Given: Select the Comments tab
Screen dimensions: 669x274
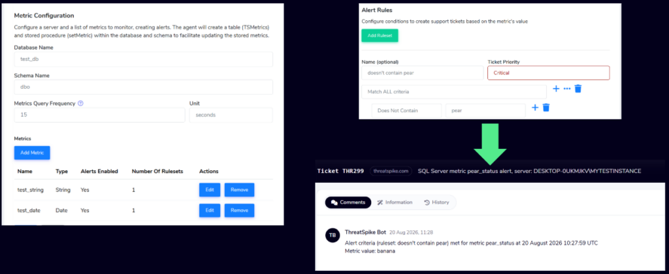Looking at the screenshot, I should point(348,202).
